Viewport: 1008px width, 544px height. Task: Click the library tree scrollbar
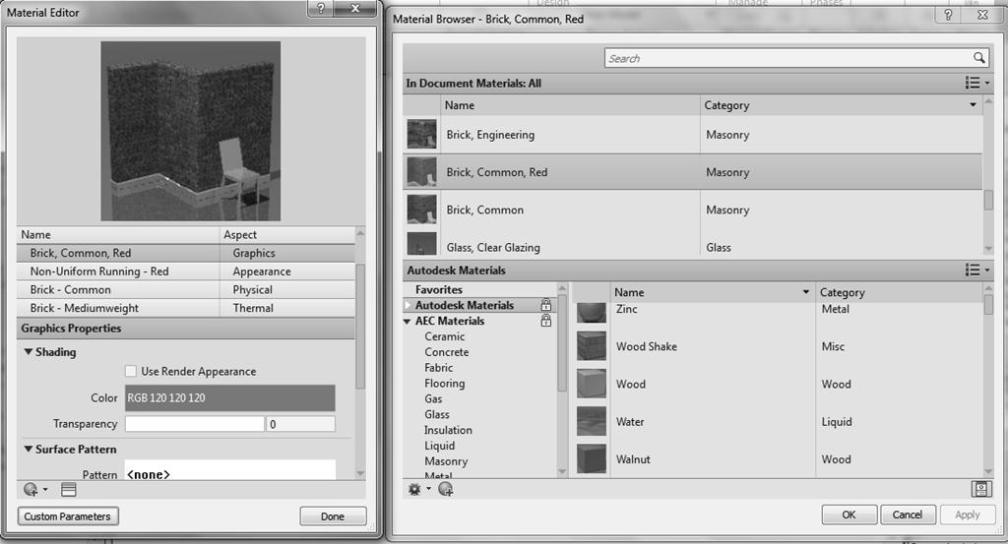tap(562, 343)
